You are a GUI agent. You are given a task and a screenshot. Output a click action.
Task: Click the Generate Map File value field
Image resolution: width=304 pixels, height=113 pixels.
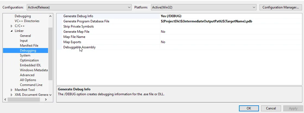[208, 32]
